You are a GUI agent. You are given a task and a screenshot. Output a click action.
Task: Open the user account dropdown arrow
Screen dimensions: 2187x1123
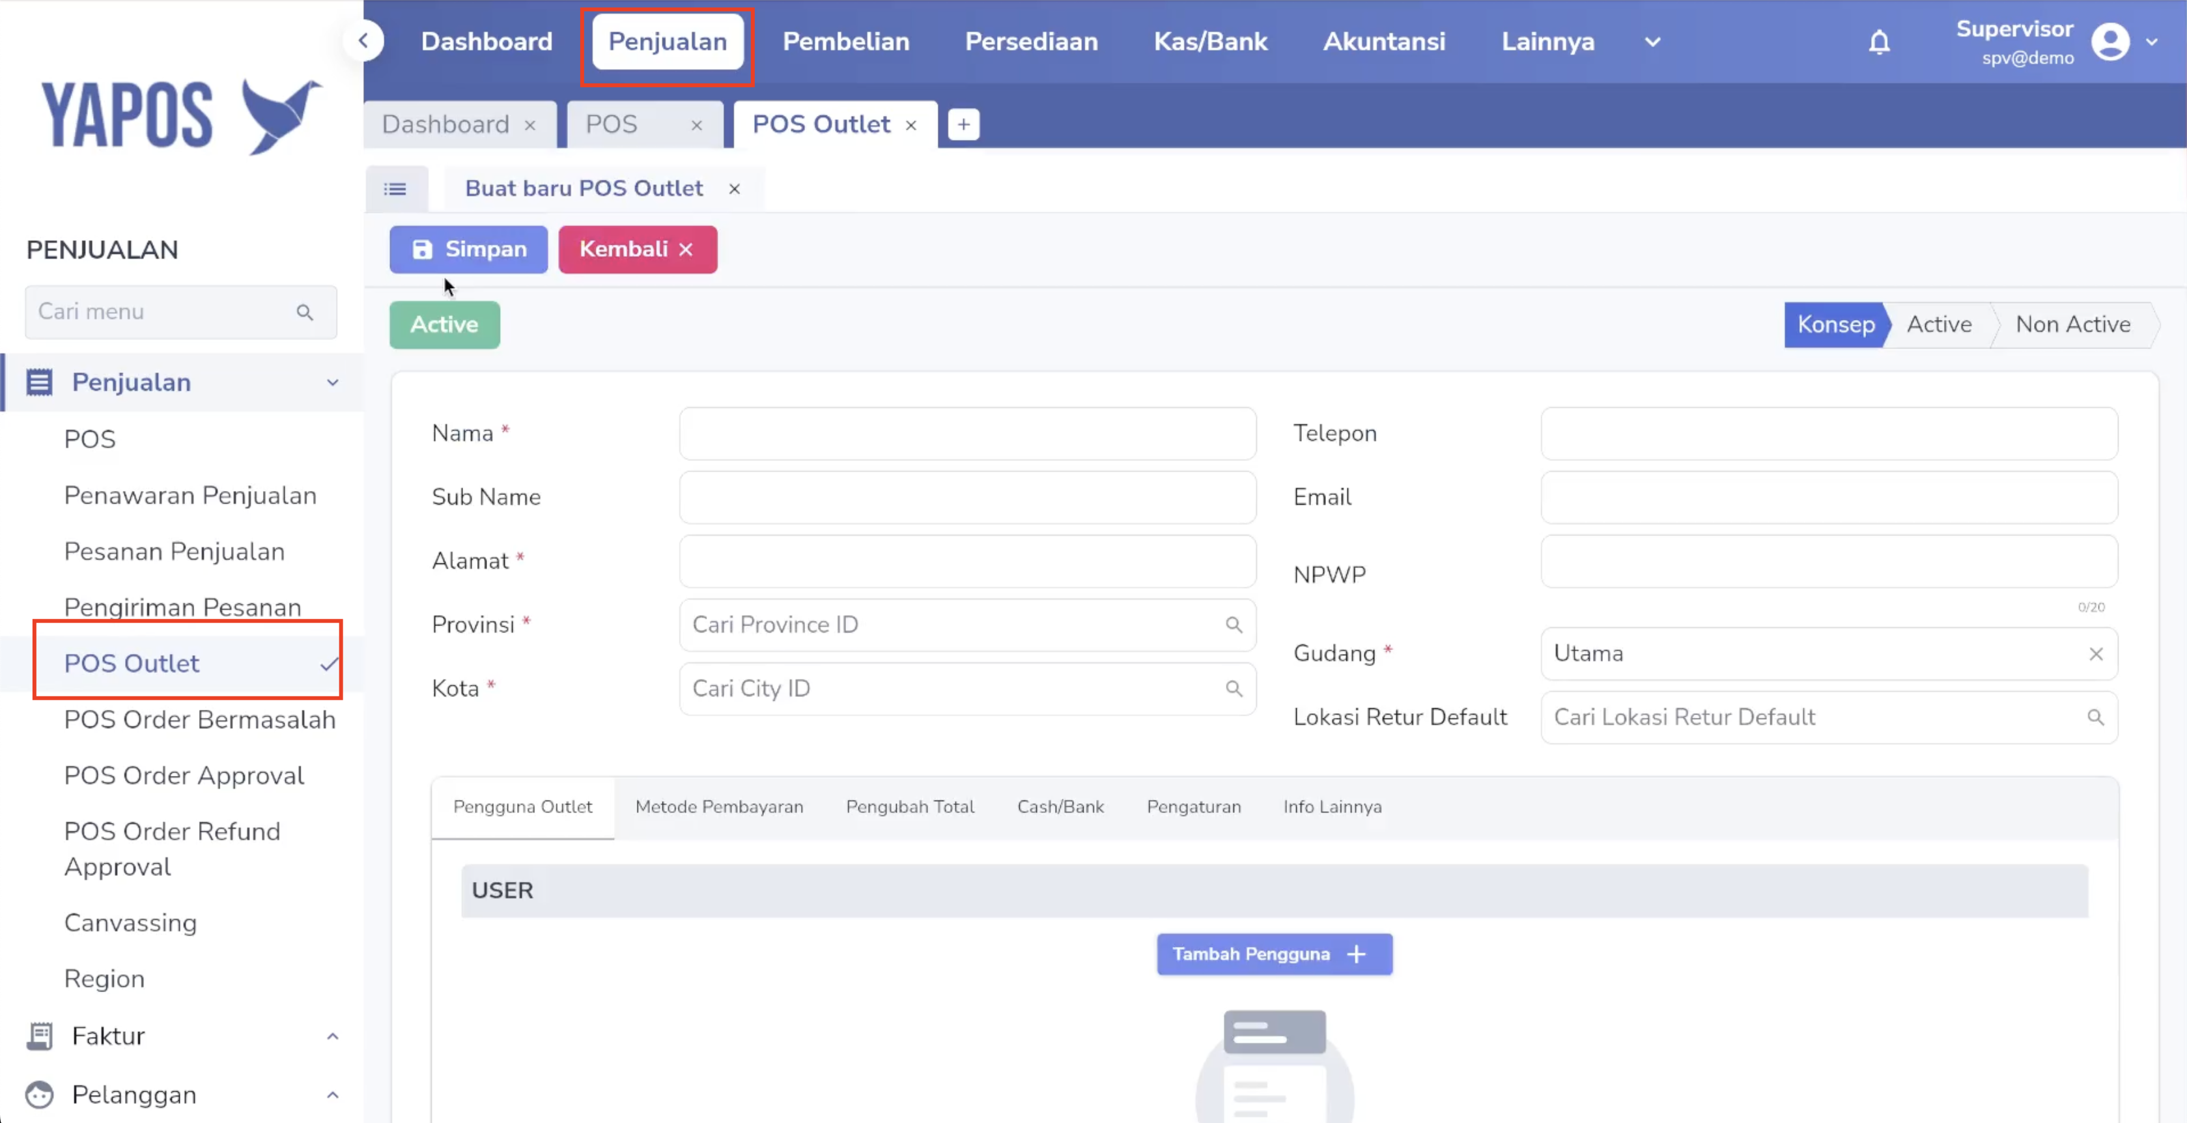click(x=2151, y=42)
